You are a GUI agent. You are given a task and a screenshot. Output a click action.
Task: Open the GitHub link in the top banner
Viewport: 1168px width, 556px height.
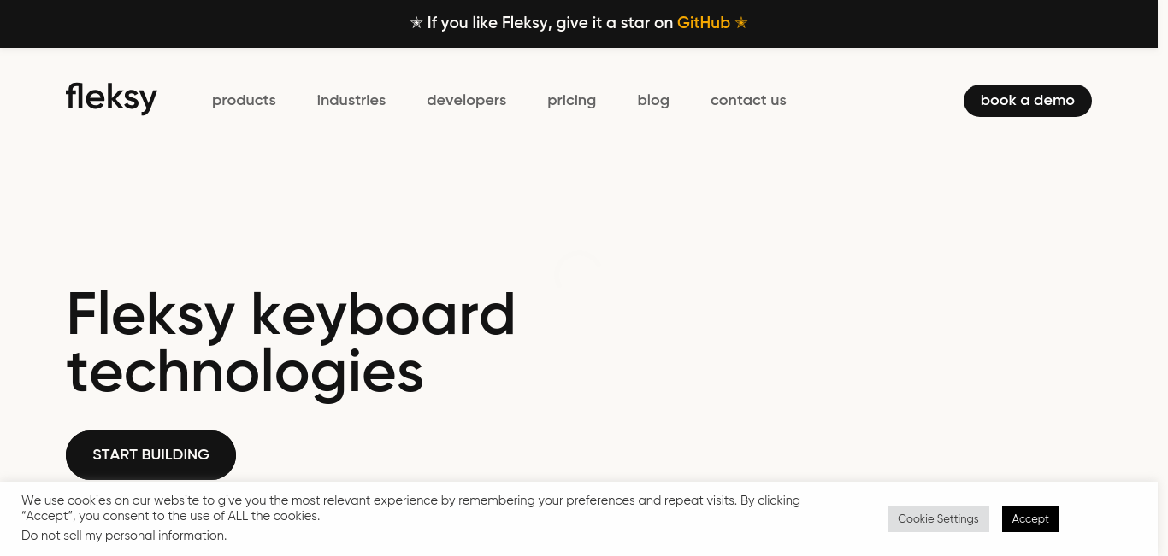click(x=704, y=23)
